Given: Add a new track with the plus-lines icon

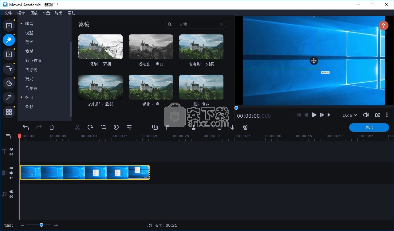Looking at the screenshot, I should pos(9,136).
